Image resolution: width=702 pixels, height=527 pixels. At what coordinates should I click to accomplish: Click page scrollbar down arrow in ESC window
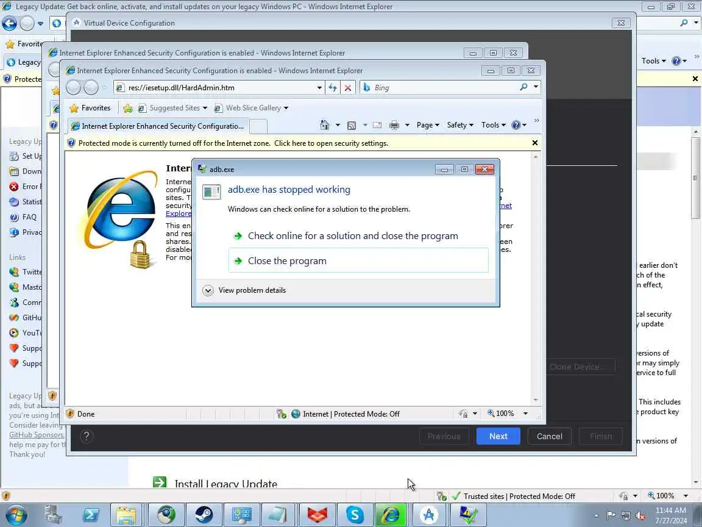pos(536,400)
